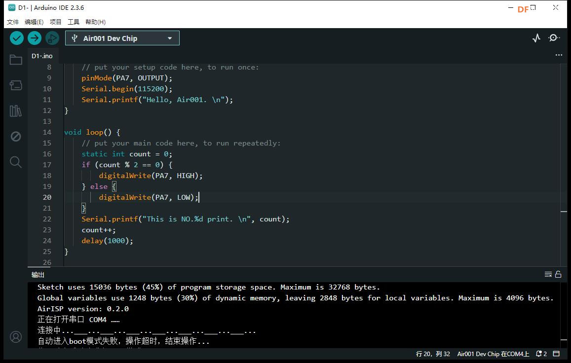This screenshot has height=363, width=571.
Task: Open the Sketchbook folder panel
Action: [16, 60]
